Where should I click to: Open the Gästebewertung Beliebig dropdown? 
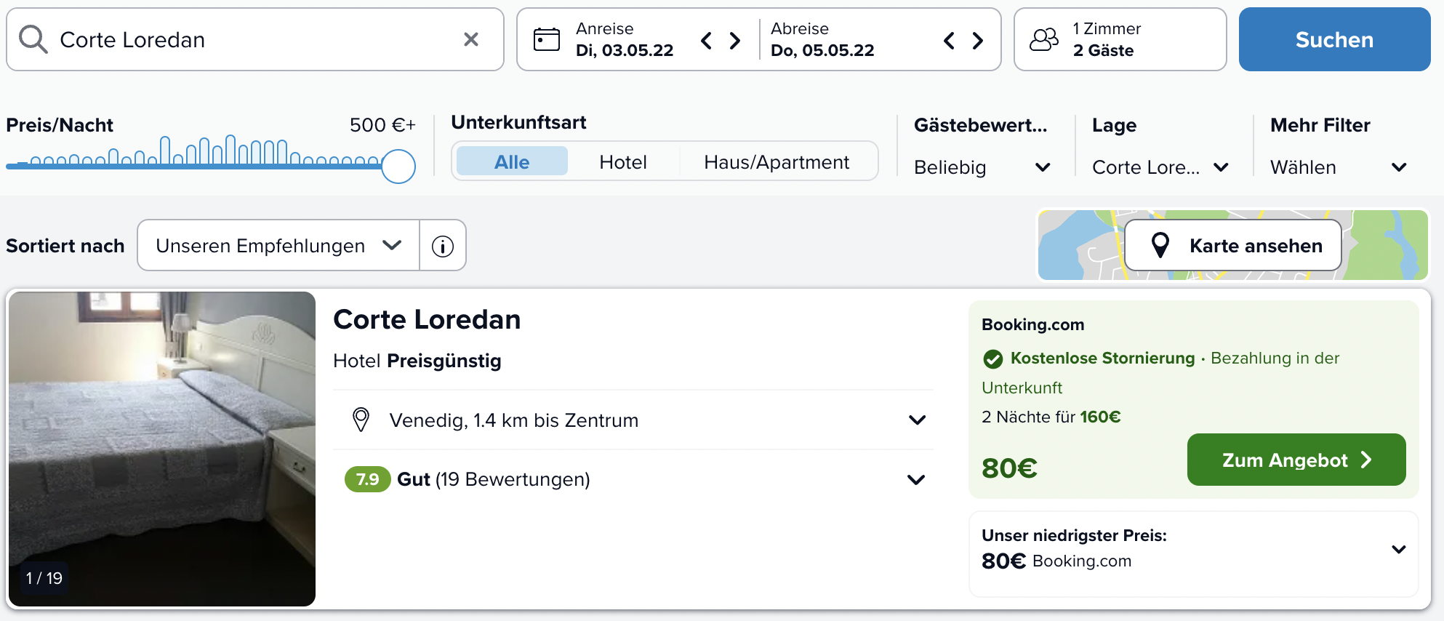pos(982,167)
